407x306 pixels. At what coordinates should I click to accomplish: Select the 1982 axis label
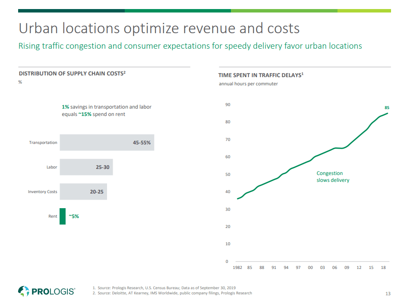tap(237, 268)
